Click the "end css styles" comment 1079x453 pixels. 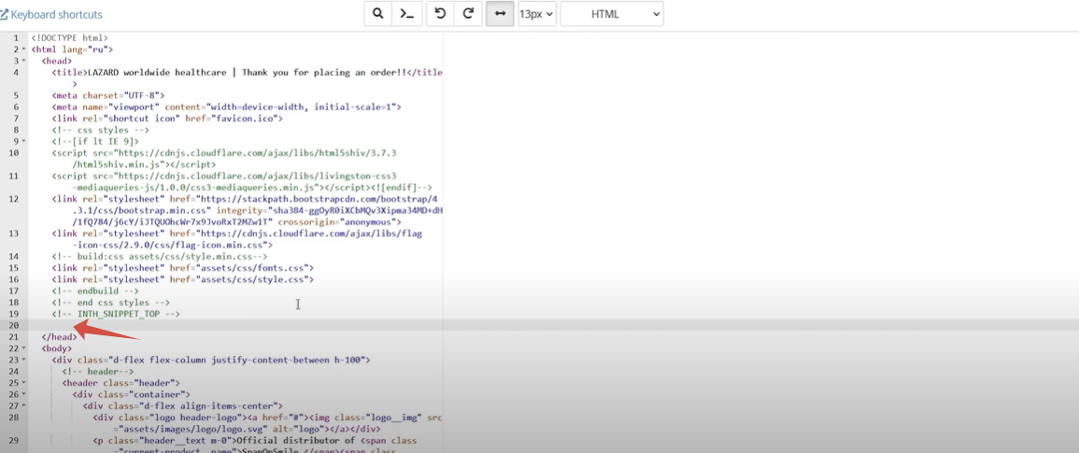[x=111, y=303]
